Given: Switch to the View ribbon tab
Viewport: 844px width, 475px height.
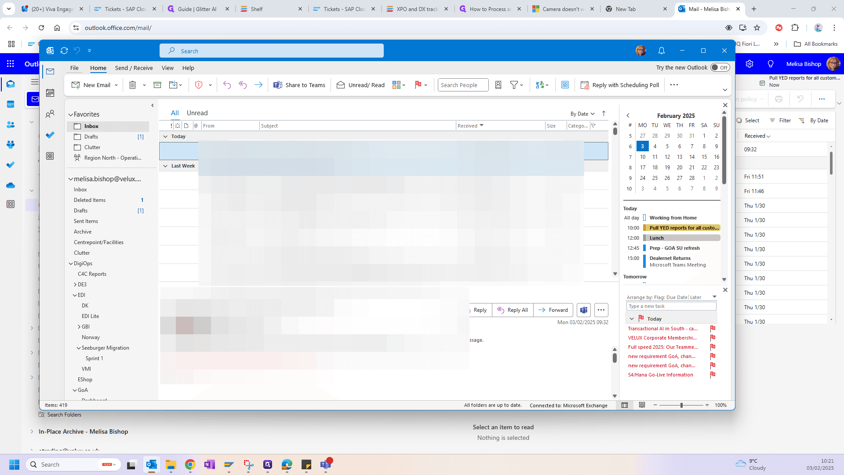Looking at the screenshot, I should tap(167, 68).
